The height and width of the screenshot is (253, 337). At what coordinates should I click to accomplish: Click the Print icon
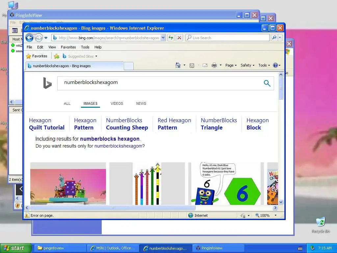click(214, 65)
